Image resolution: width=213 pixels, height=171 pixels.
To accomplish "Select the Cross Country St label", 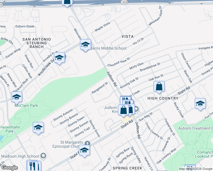I will coord(154,131).
